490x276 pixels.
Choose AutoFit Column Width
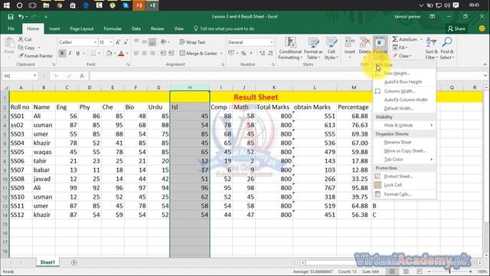point(405,100)
